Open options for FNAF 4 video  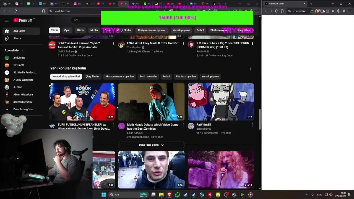point(183,43)
